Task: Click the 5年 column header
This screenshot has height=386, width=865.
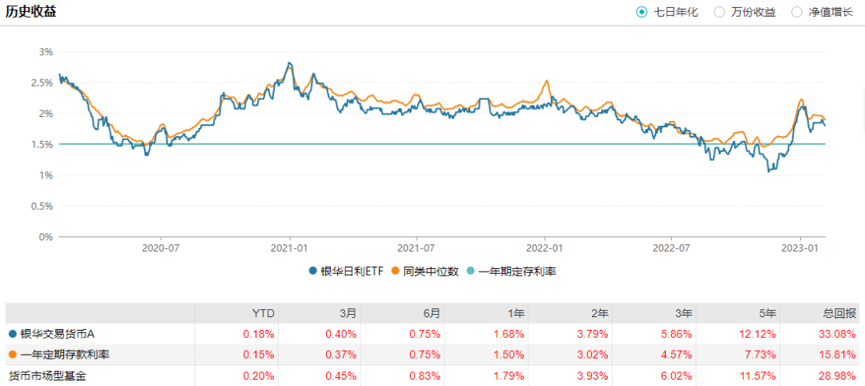Action: point(767,313)
